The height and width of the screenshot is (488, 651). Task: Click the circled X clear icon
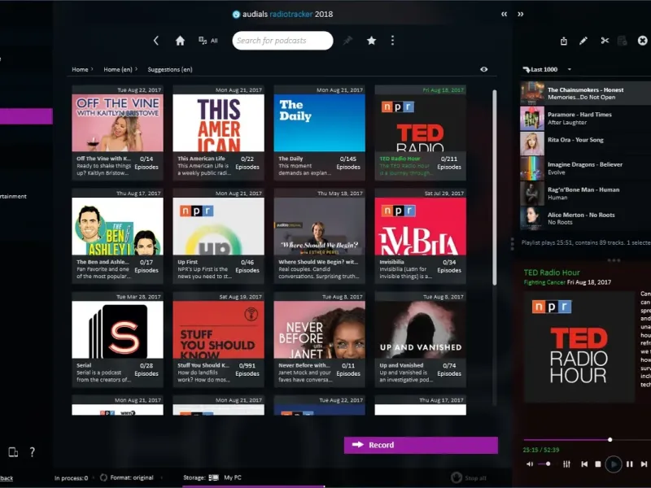642,41
